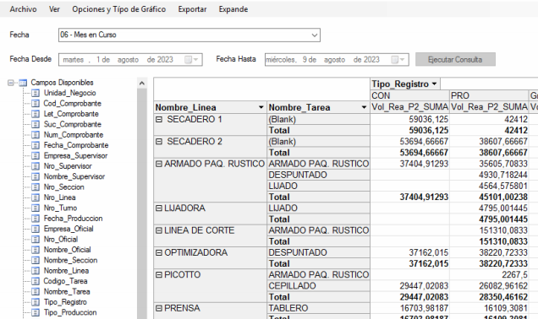Select the Unidad_Negocio tree field
Image resolution: width=538 pixels, height=319 pixels.
point(69,93)
